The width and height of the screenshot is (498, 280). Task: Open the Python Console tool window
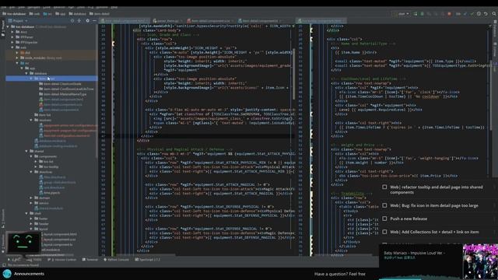point(116,260)
